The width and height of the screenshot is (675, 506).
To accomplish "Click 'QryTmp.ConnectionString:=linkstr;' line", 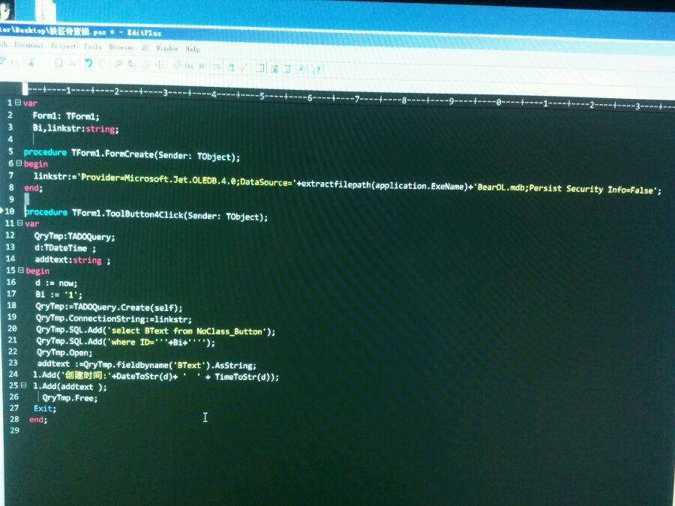I will point(114,319).
